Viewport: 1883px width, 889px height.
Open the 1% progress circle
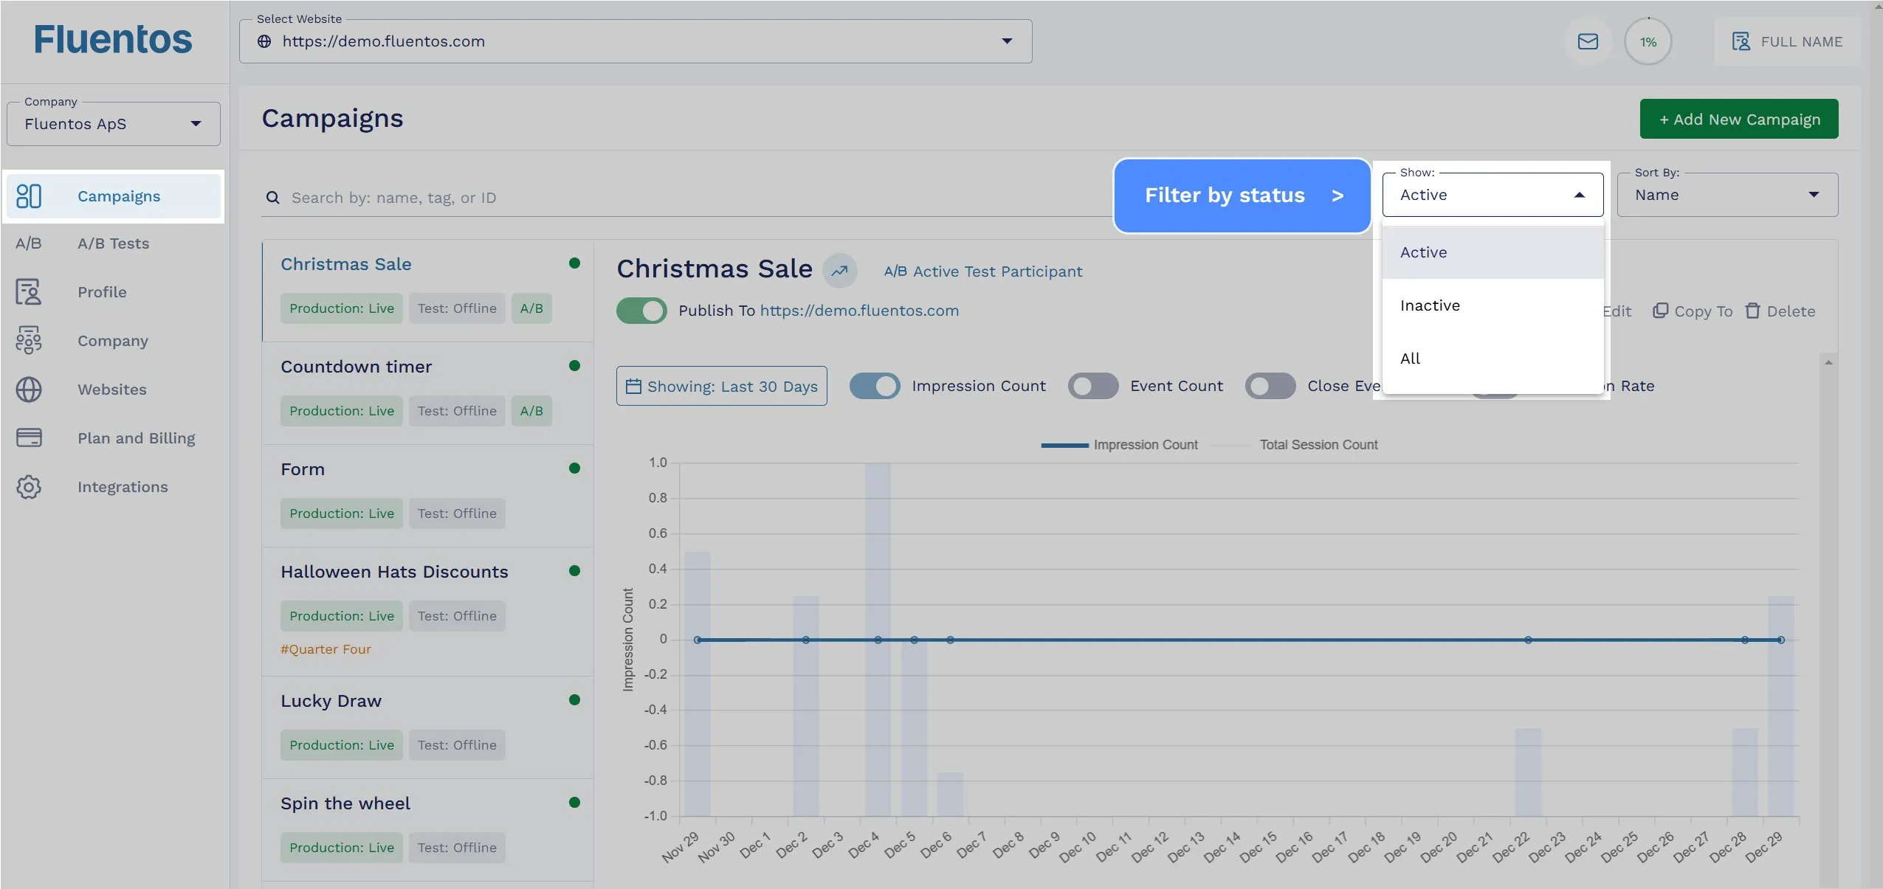point(1648,42)
